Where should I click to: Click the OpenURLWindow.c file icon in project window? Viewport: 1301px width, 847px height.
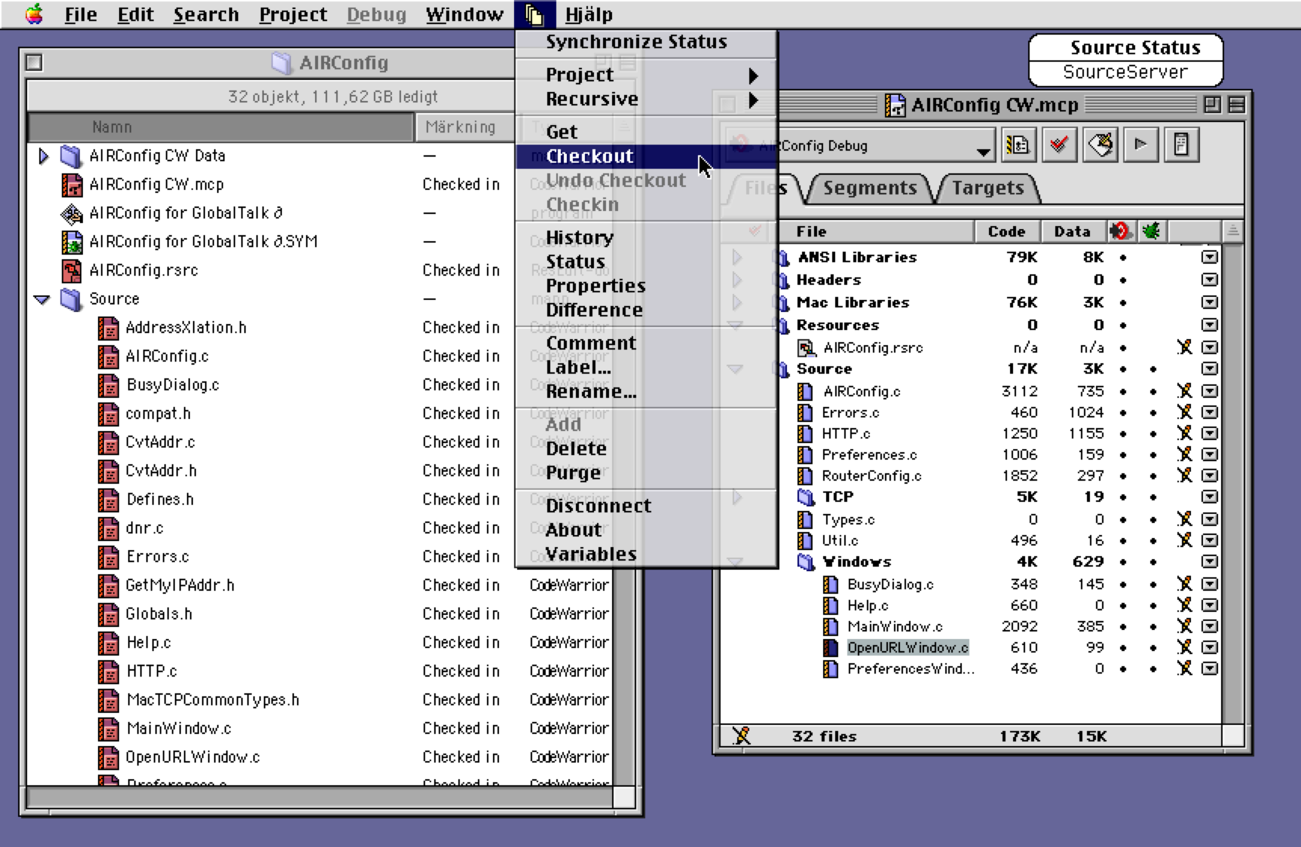(830, 647)
